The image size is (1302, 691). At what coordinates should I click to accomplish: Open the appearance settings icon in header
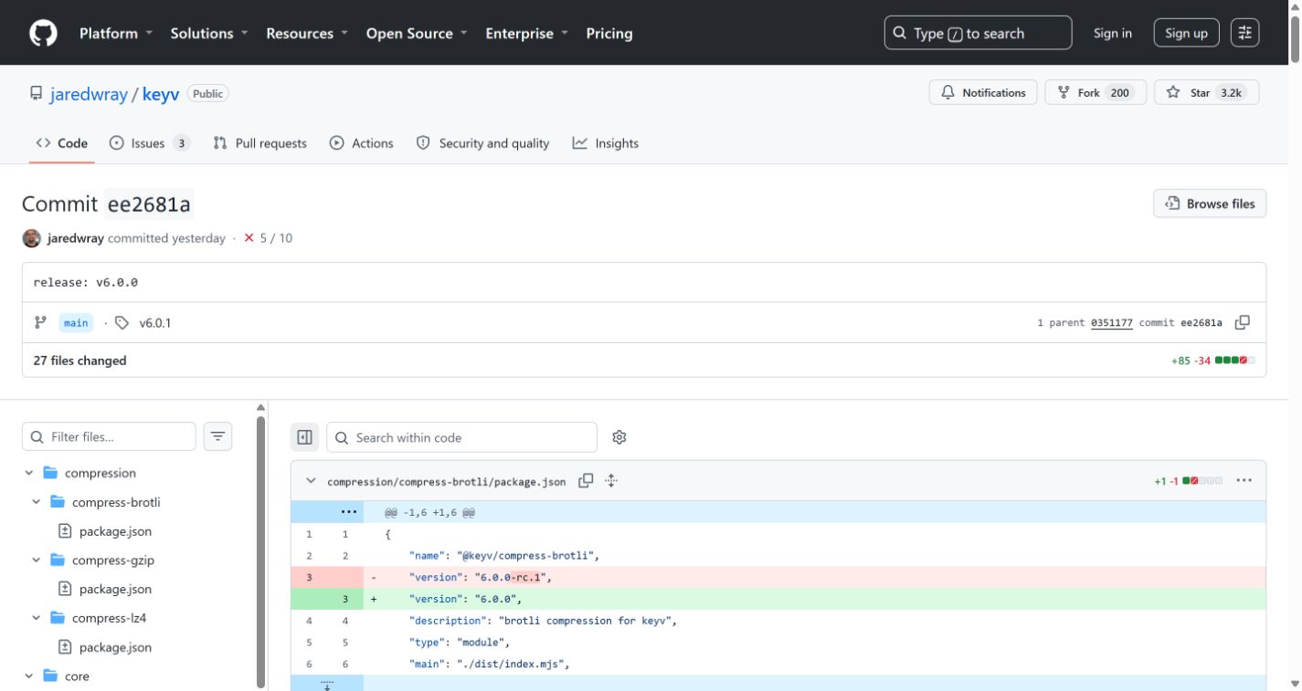1245,33
